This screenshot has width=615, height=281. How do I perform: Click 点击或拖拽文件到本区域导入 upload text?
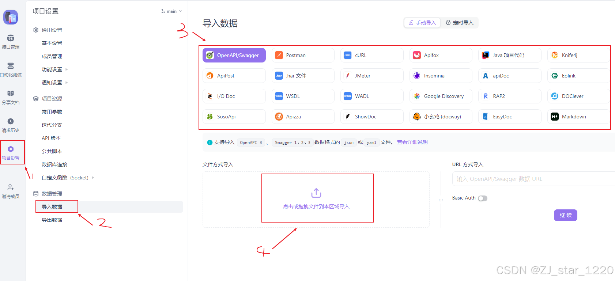pos(316,206)
